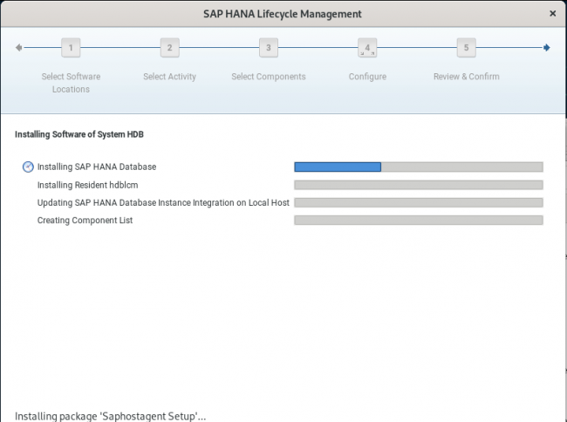The image size is (567, 422).
Task: Click the Configure step label
Action: pos(367,77)
